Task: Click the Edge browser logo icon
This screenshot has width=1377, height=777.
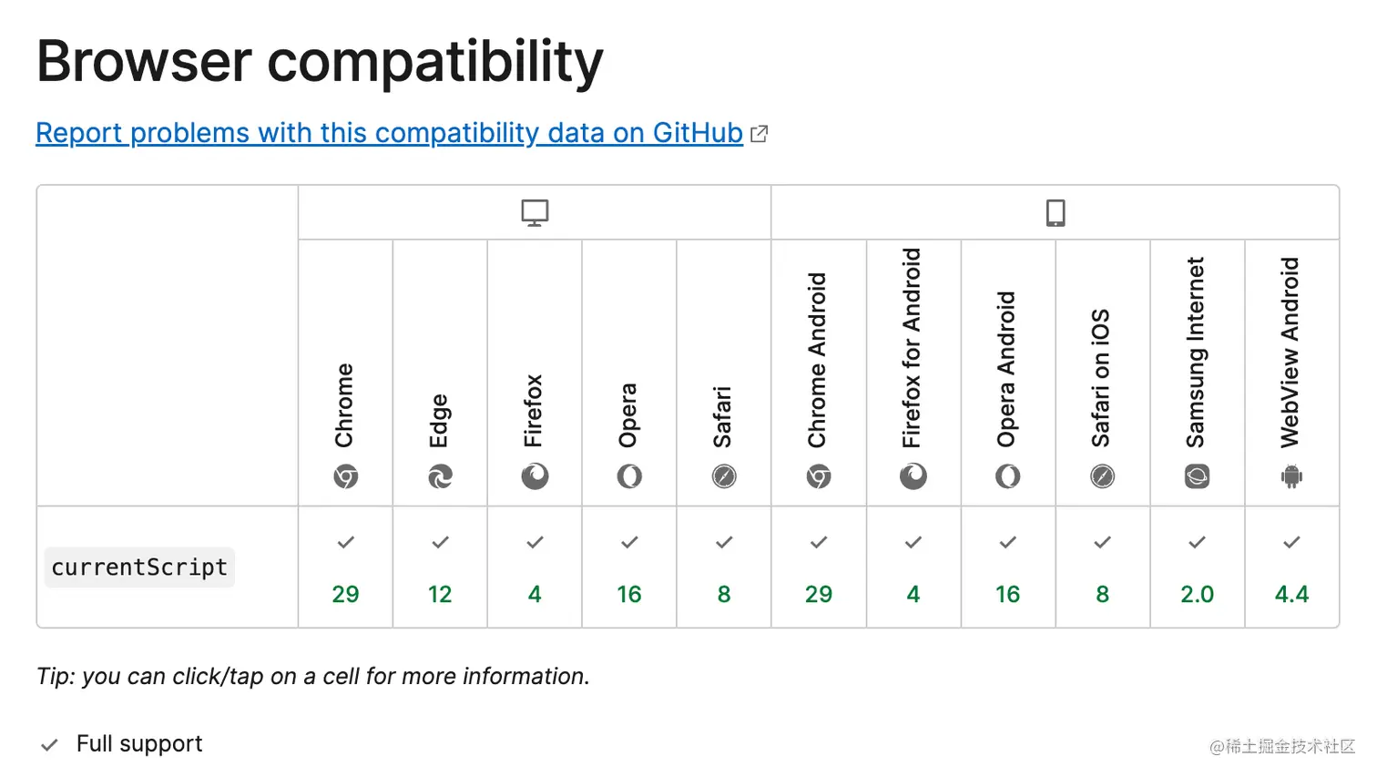Action: coord(440,476)
